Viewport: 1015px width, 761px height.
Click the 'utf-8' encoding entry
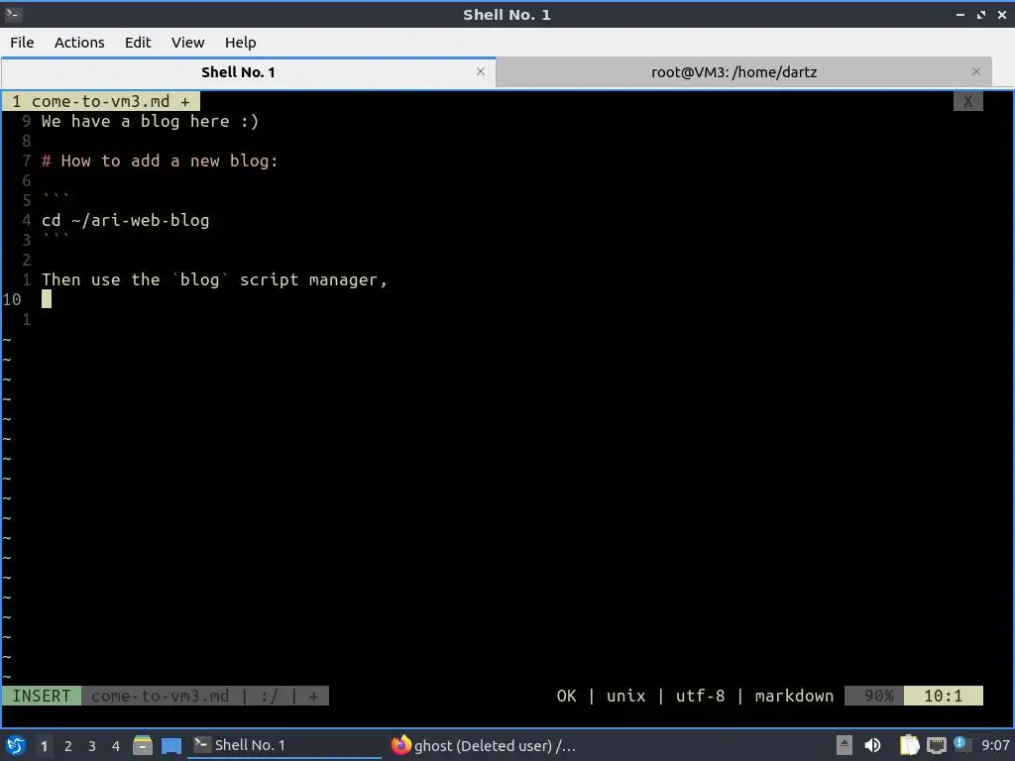[701, 696]
